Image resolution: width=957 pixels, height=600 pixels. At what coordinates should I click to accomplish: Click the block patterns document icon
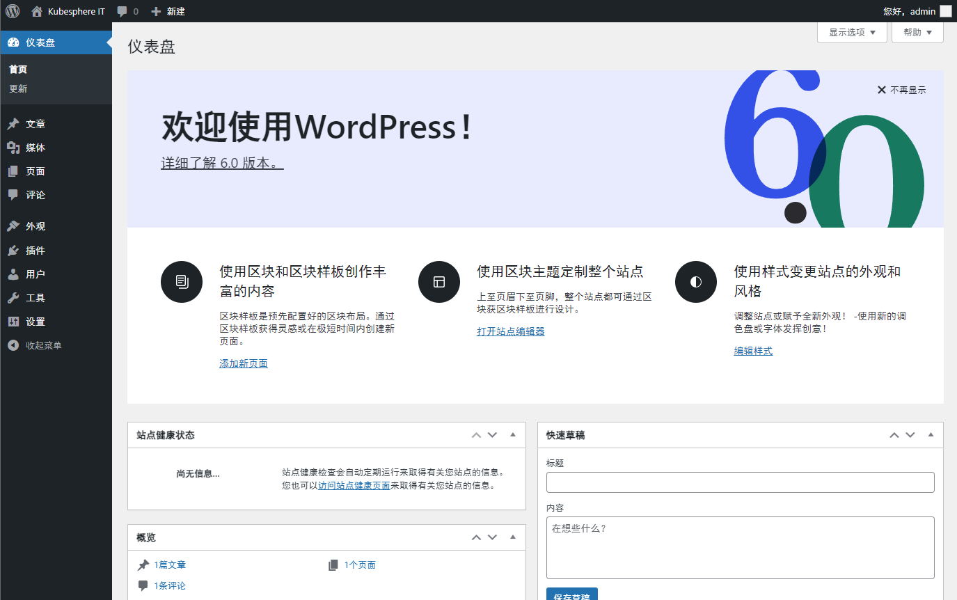(x=182, y=282)
